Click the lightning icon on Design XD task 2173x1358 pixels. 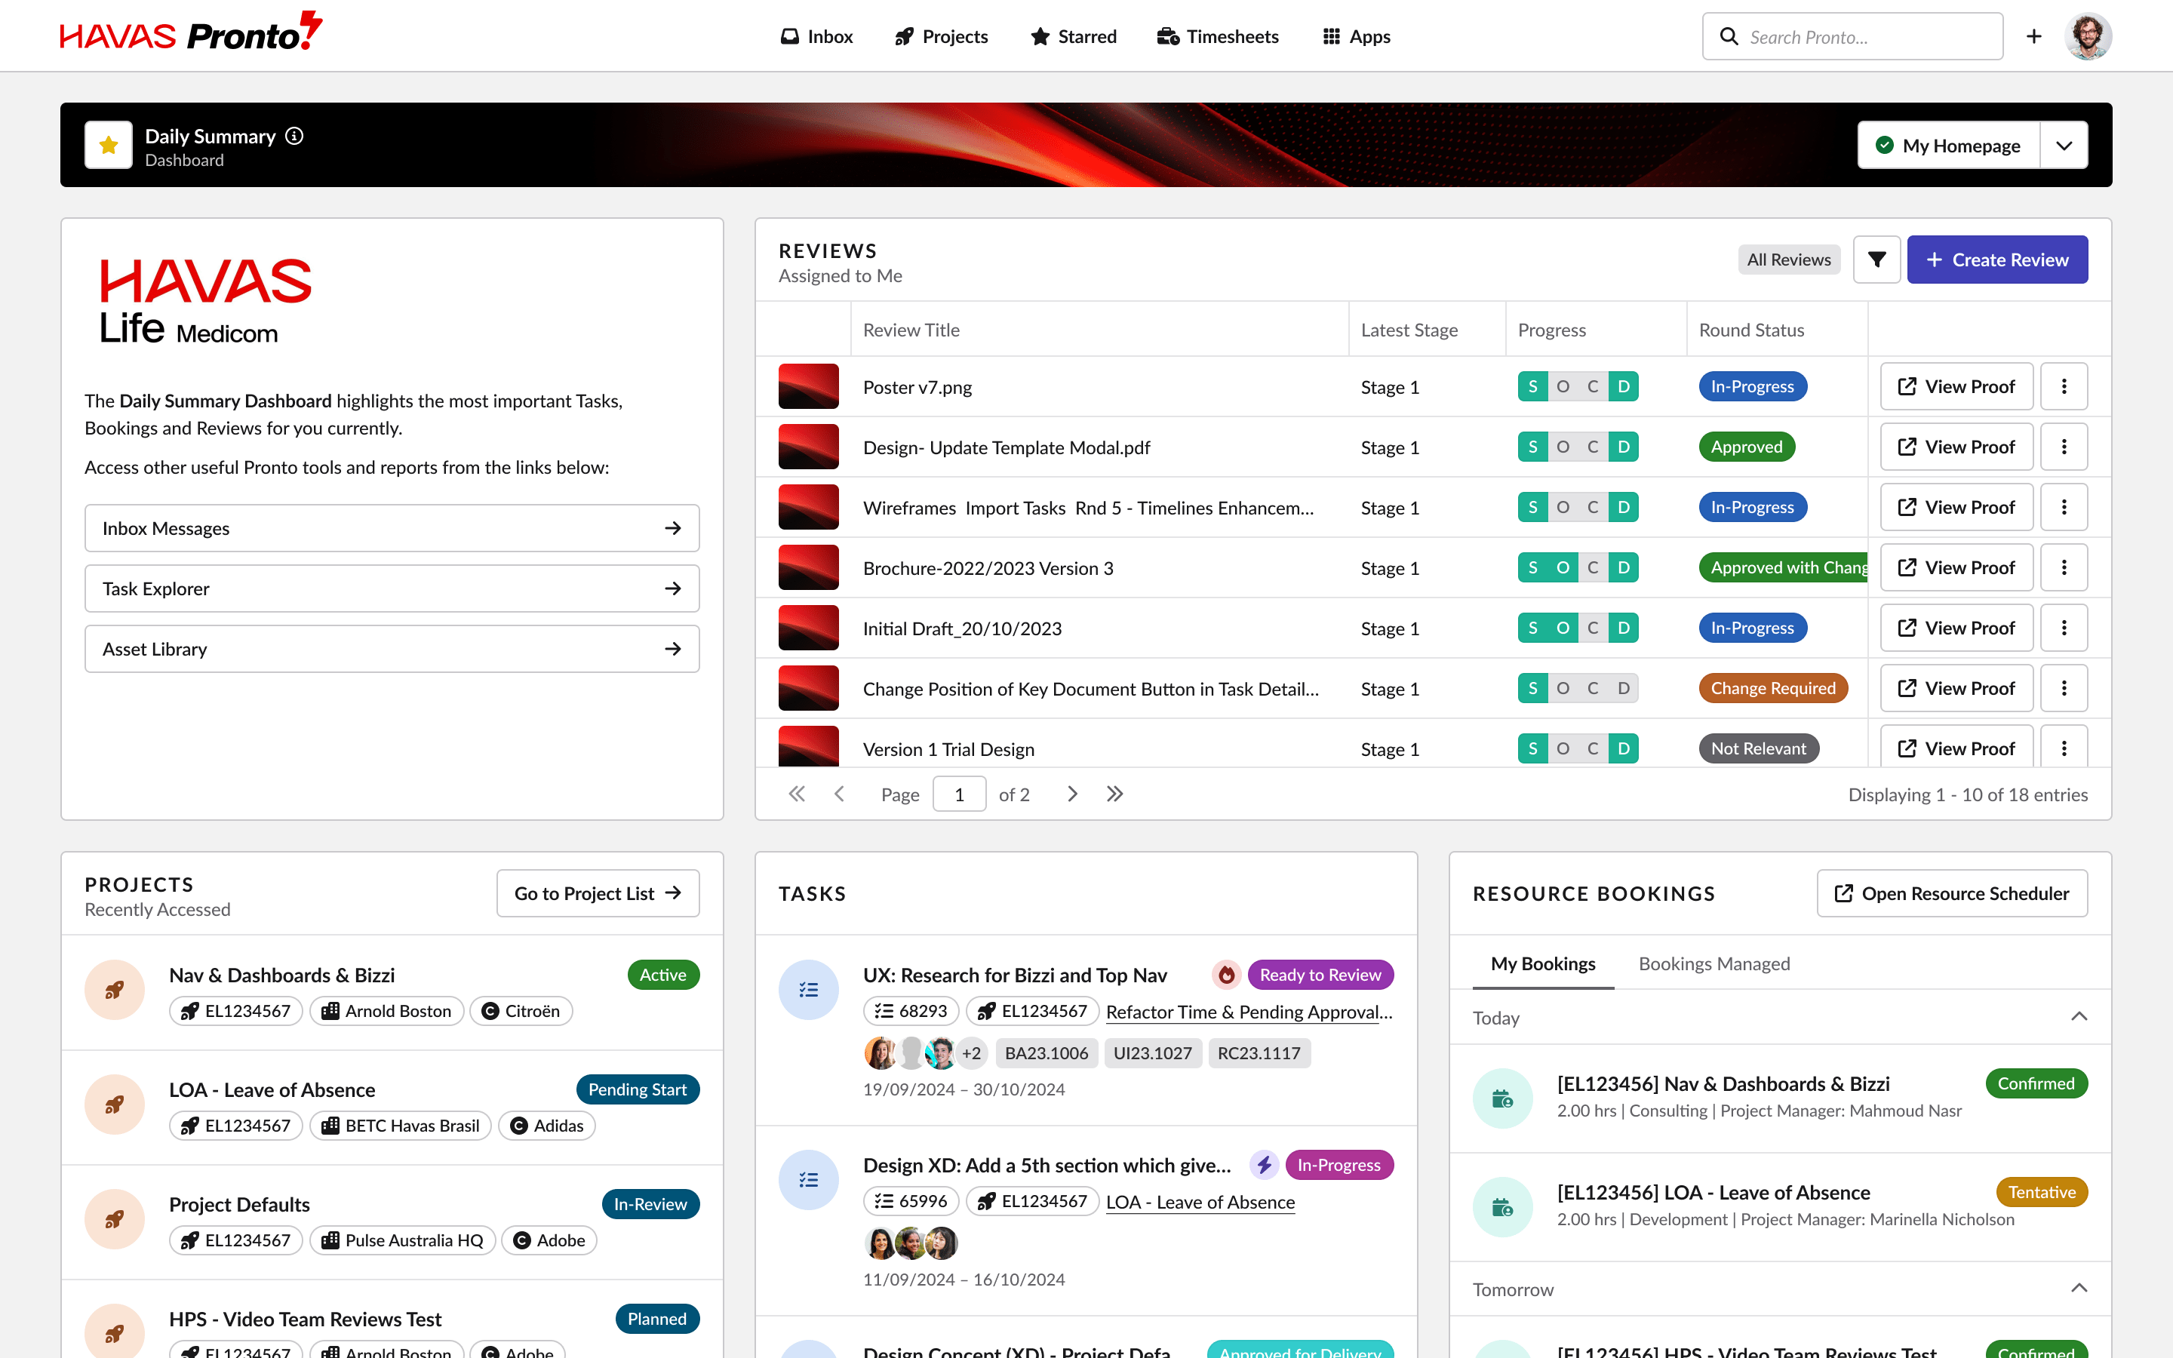pyautogui.click(x=1265, y=1165)
